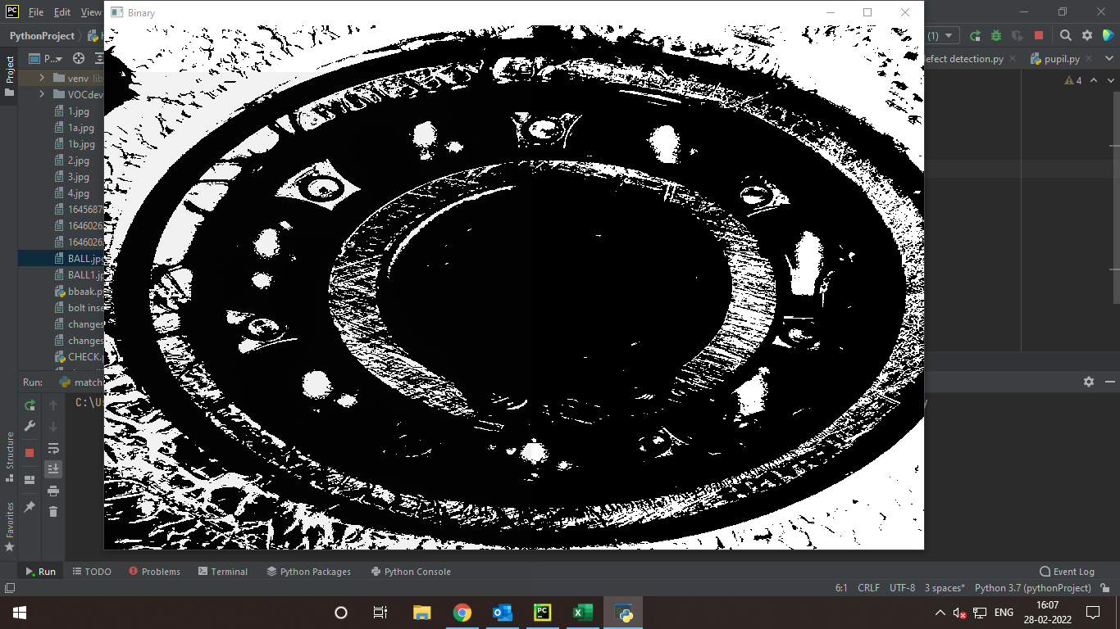Toggle soft-wrap in Run console
The height and width of the screenshot is (629, 1120).
coord(53,448)
